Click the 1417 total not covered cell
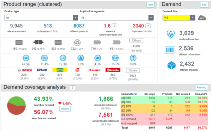The image size is (212, 131). (x=187, y=127)
